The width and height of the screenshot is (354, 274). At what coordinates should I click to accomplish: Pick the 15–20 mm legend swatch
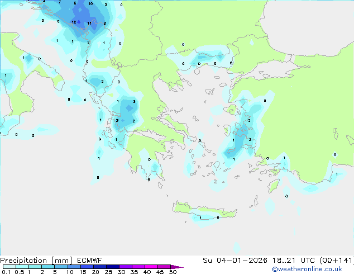coord(87,267)
